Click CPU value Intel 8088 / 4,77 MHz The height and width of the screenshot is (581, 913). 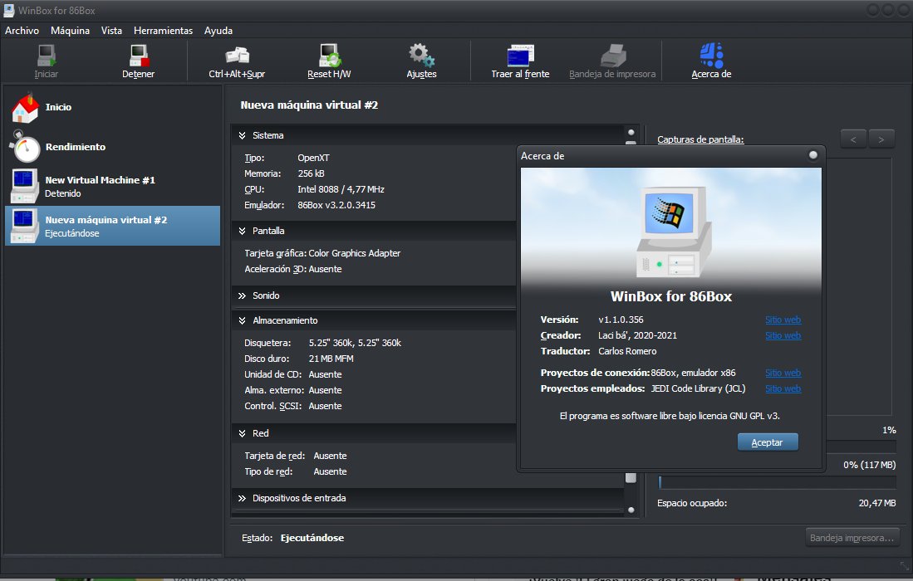pos(341,189)
